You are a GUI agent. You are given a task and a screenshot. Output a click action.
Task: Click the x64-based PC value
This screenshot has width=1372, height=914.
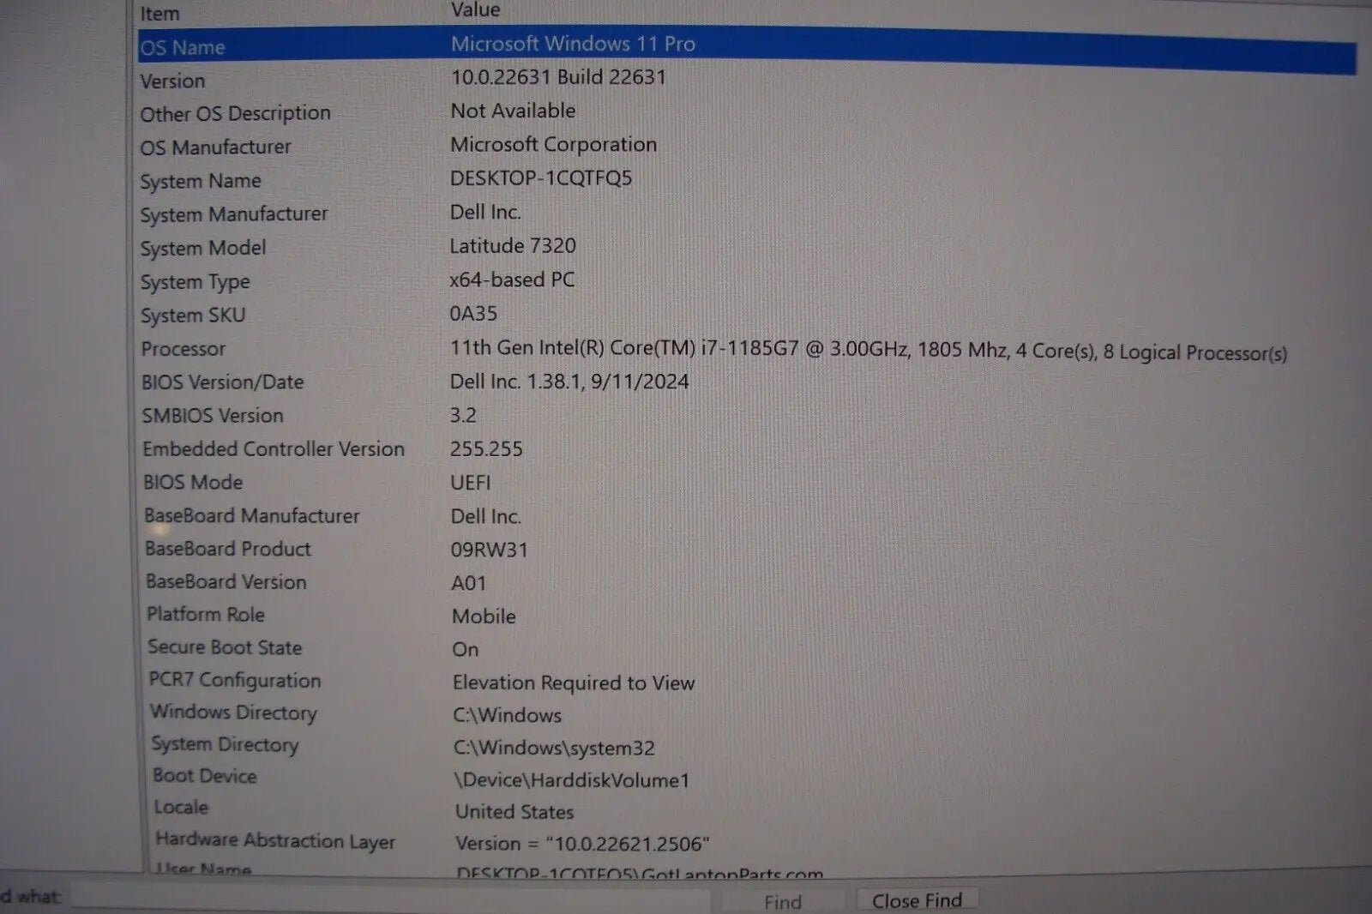[x=512, y=280]
